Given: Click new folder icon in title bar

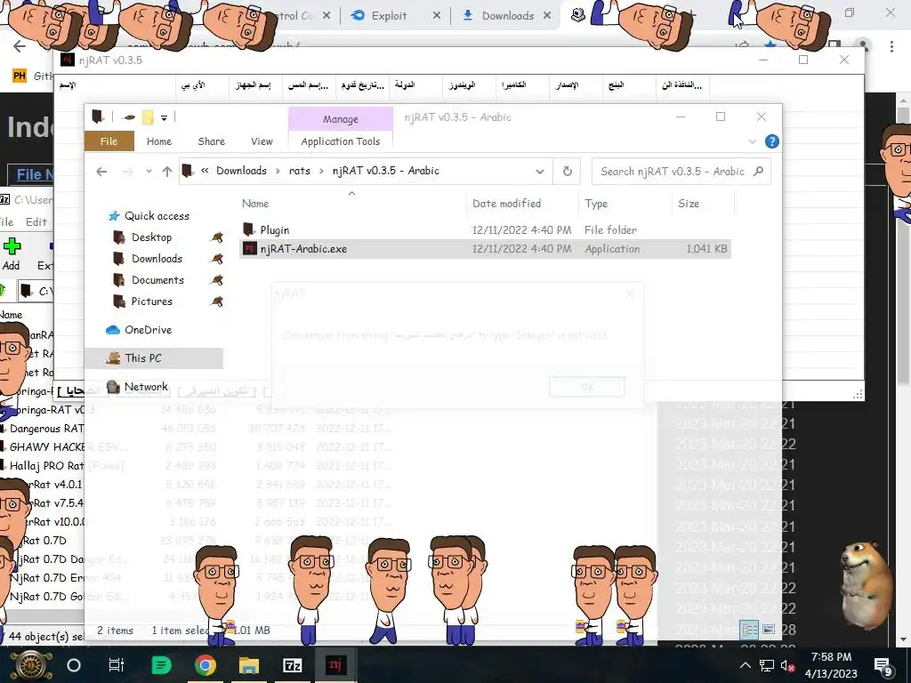Looking at the screenshot, I should (x=148, y=117).
